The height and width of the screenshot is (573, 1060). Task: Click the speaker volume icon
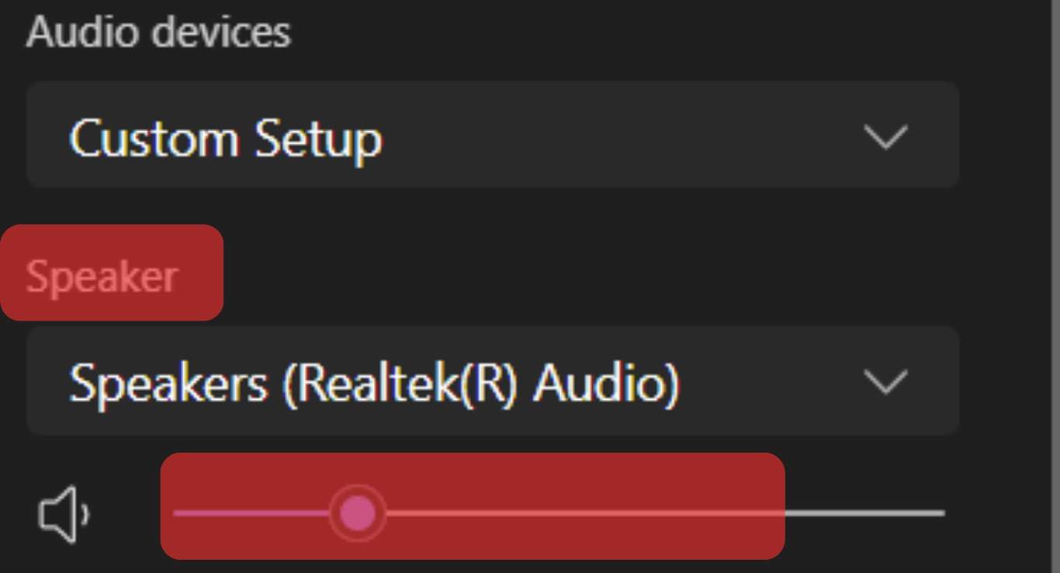(64, 514)
